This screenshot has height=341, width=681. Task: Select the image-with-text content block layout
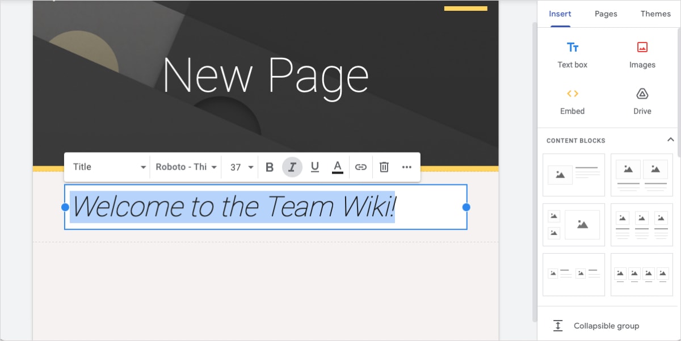click(x=574, y=175)
